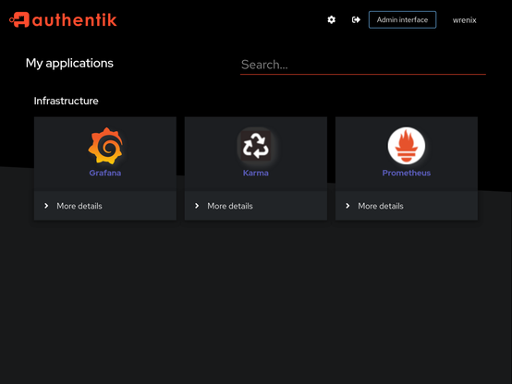512x384 pixels.
Task: Click the Karma app icon
Action: pyautogui.click(x=256, y=146)
